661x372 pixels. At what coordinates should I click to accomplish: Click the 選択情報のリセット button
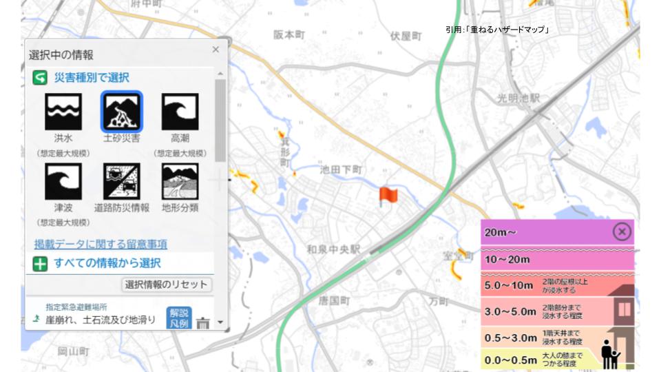(167, 285)
